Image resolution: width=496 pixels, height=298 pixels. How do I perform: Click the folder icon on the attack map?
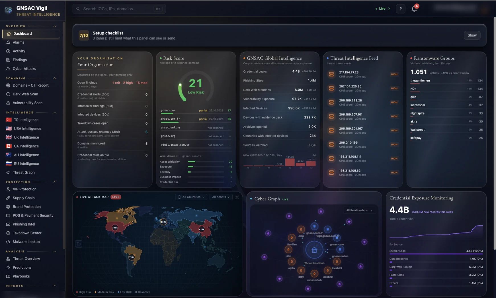coord(79,244)
